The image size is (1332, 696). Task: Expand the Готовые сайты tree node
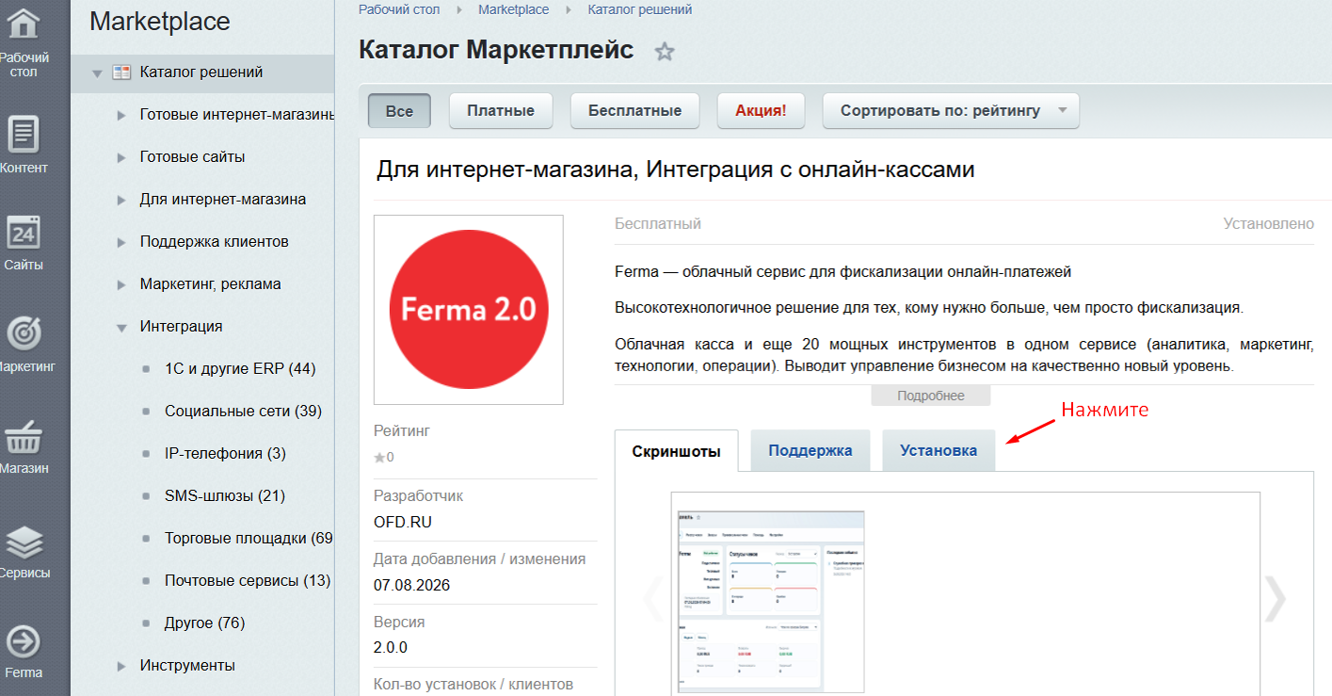click(121, 158)
